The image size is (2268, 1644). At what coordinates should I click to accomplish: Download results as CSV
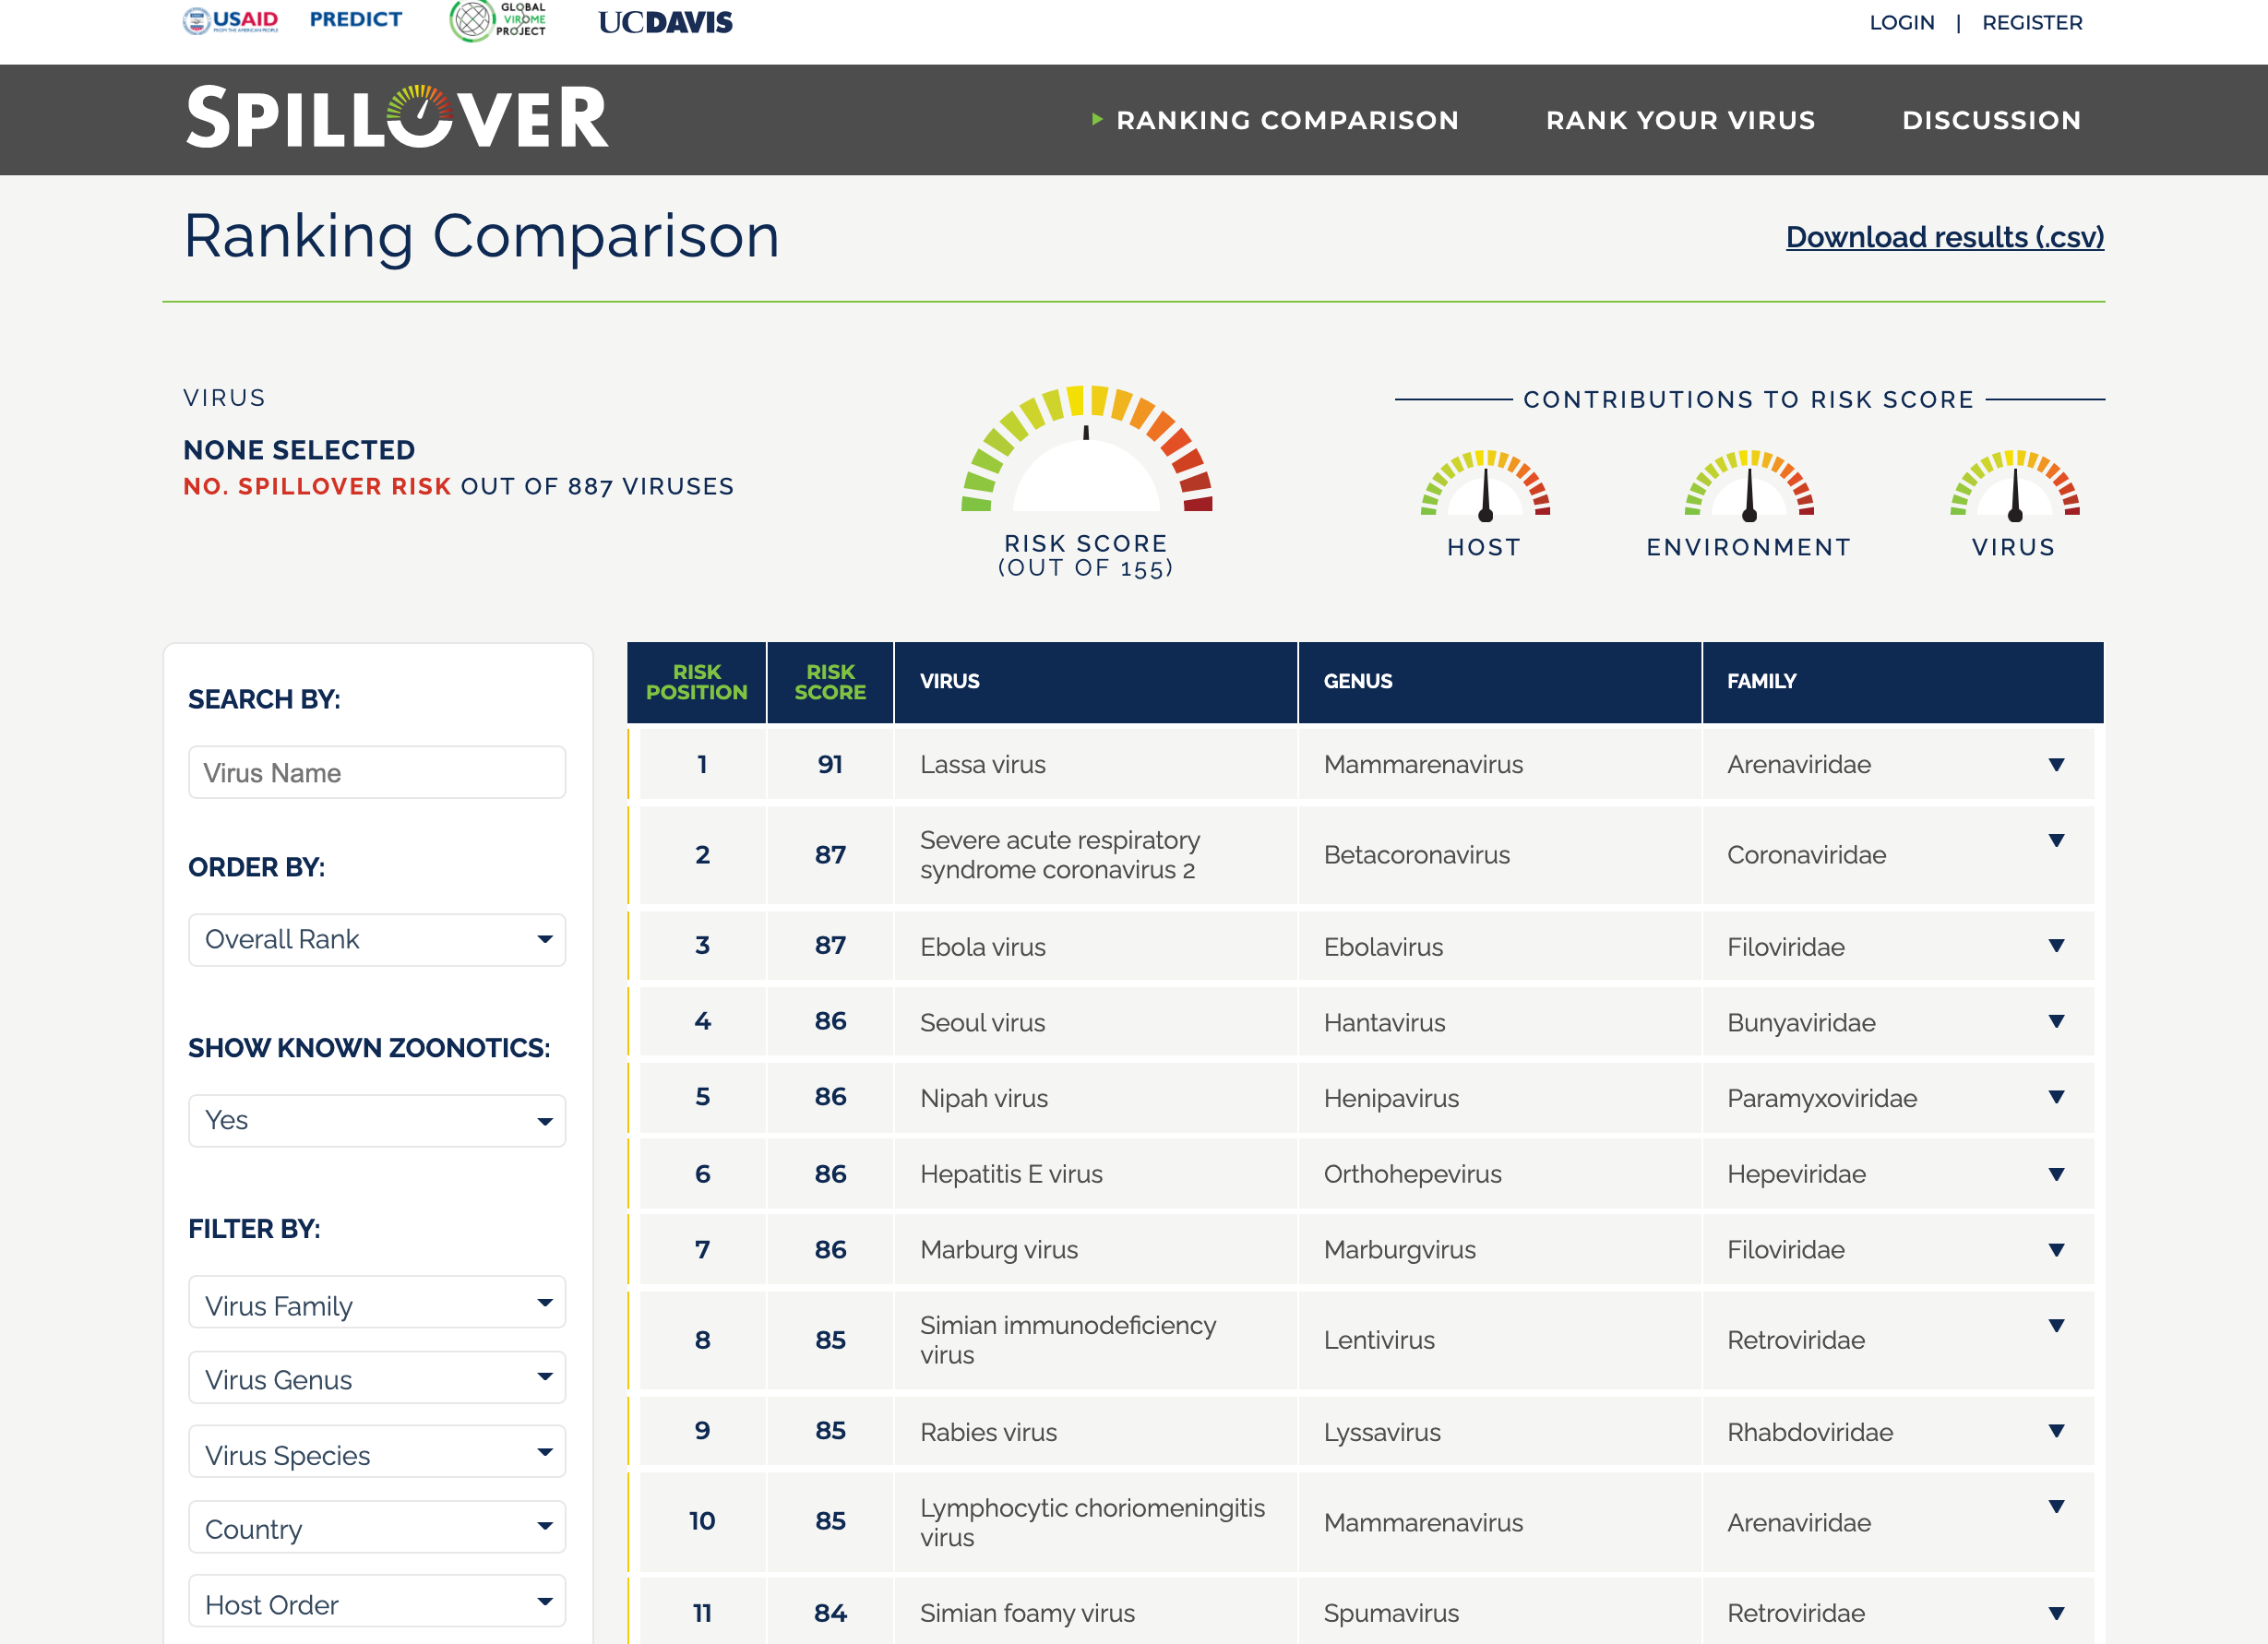tap(1944, 238)
